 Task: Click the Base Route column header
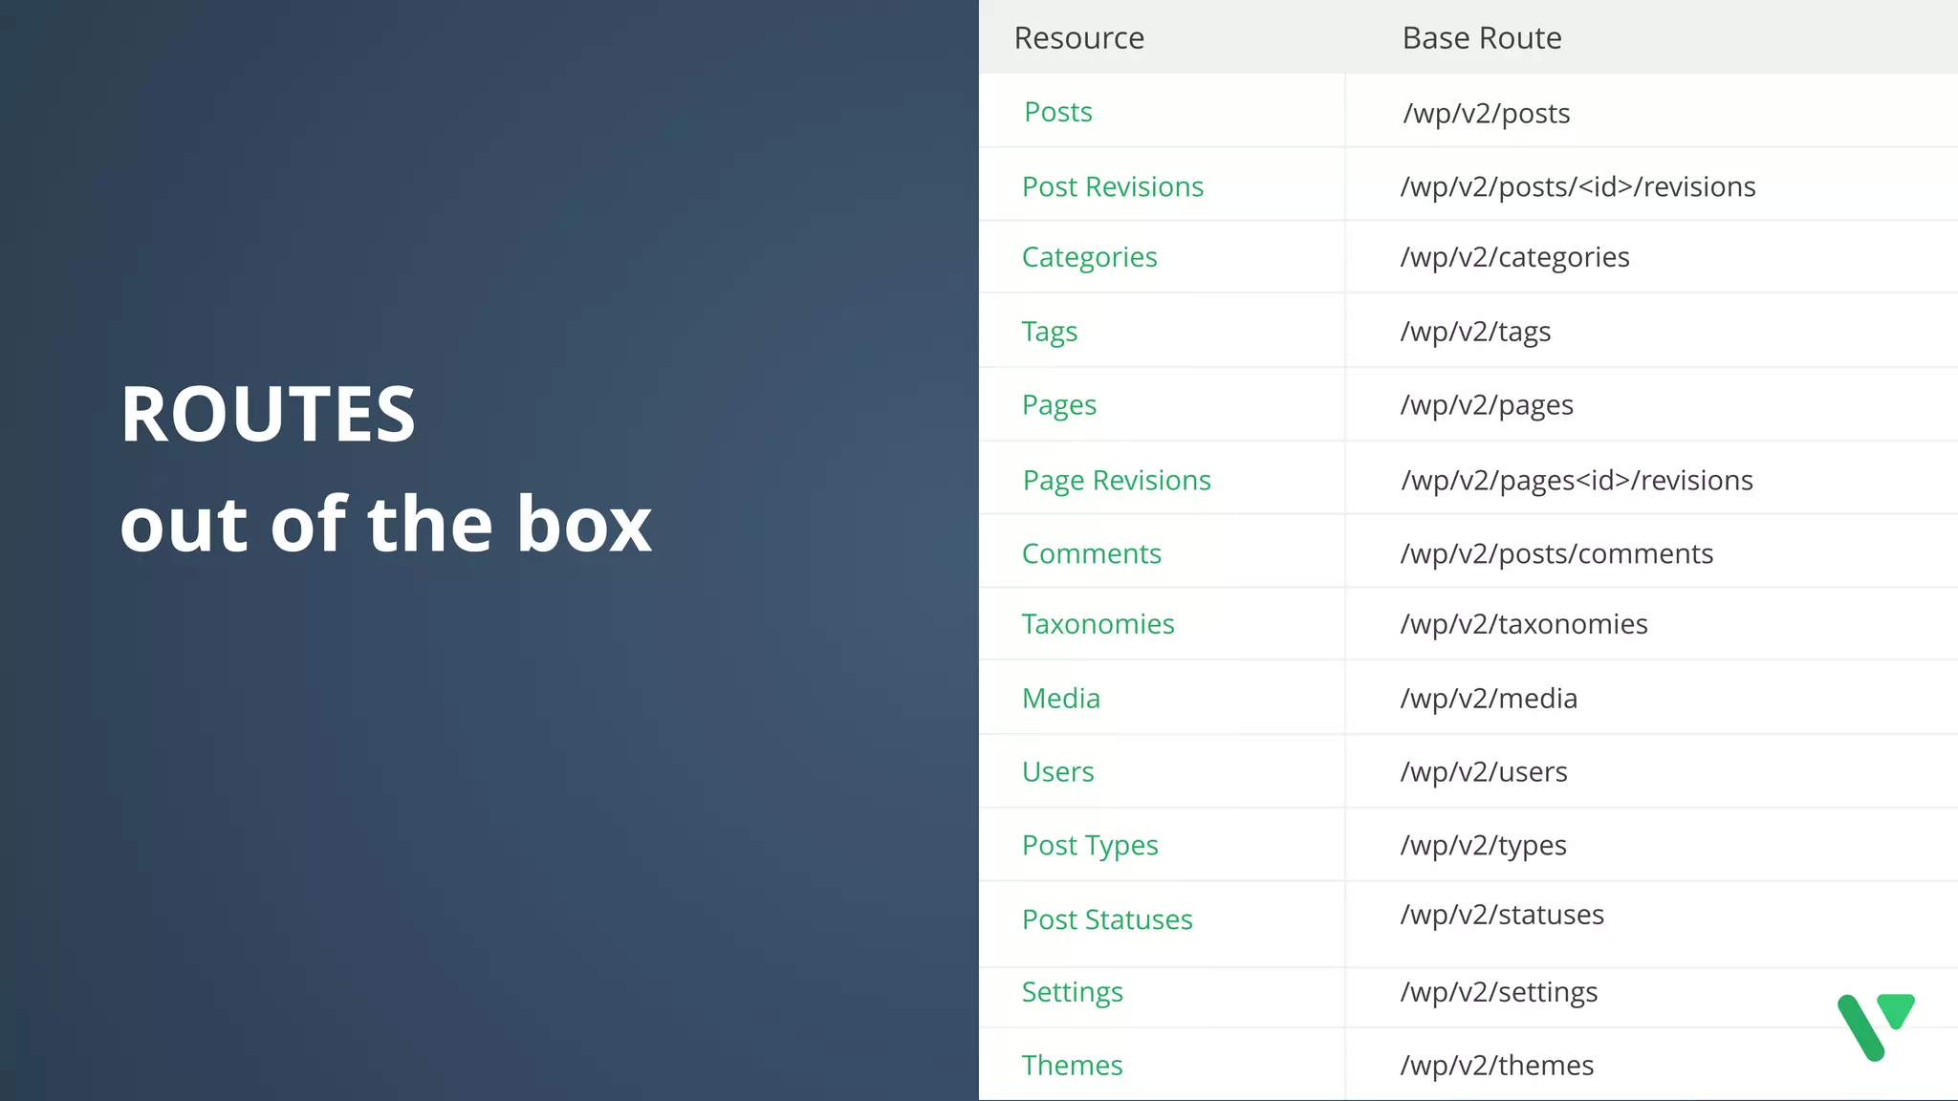click(1482, 38)
